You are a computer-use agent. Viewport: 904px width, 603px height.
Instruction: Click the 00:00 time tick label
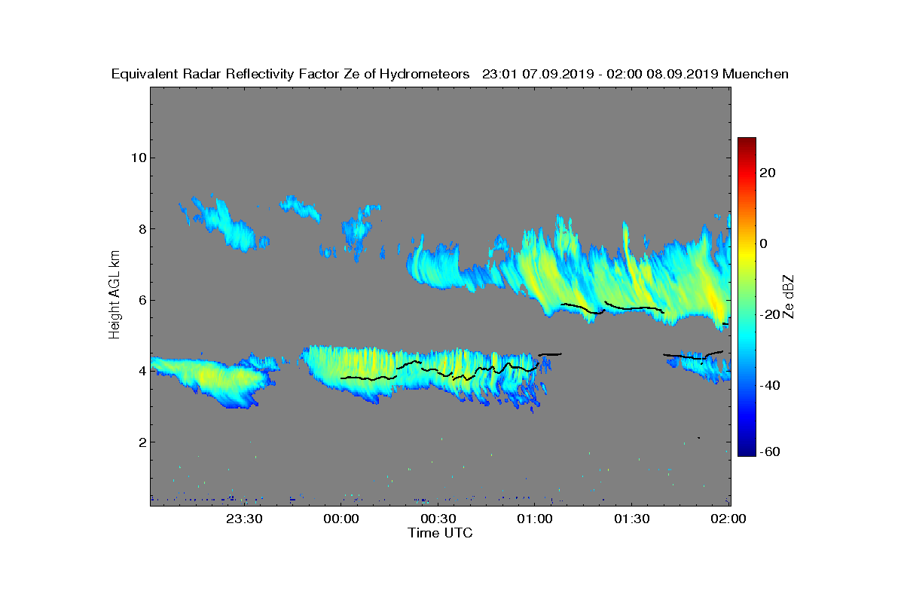coord(341,519)
